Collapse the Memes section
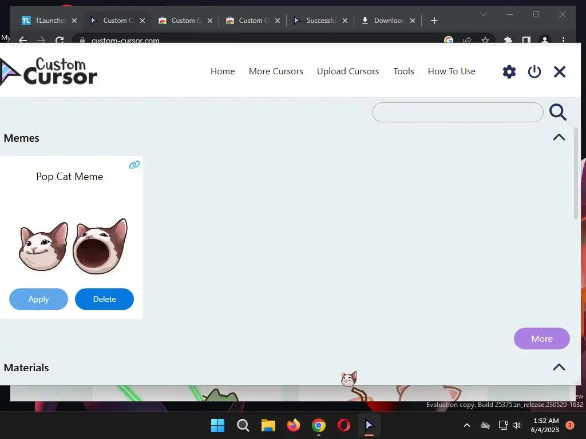This screenshot has height=439, width=586. pyautogui.click(x=559, y=137)
